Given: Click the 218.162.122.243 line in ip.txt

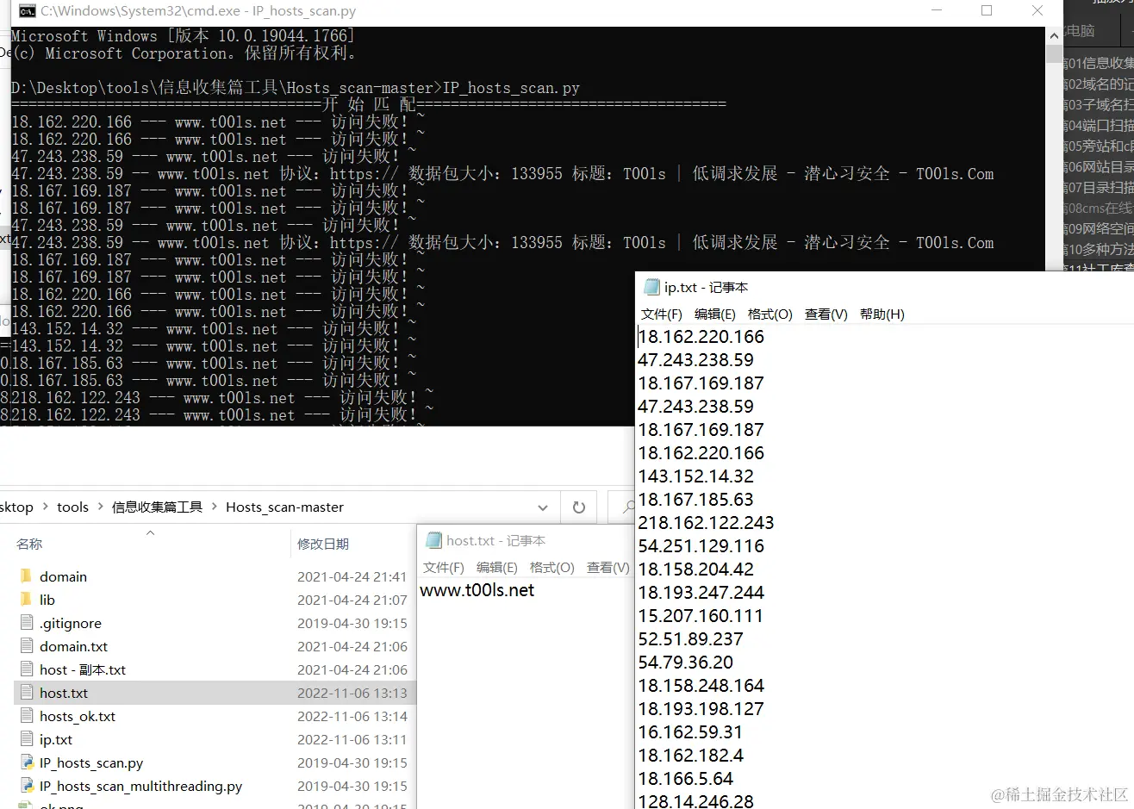Looking at the screenshot, I should 706,523.
